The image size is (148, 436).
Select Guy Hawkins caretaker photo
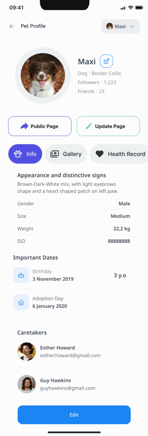[x=27, y=384]
